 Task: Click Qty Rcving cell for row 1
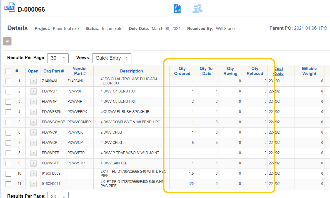231,81
